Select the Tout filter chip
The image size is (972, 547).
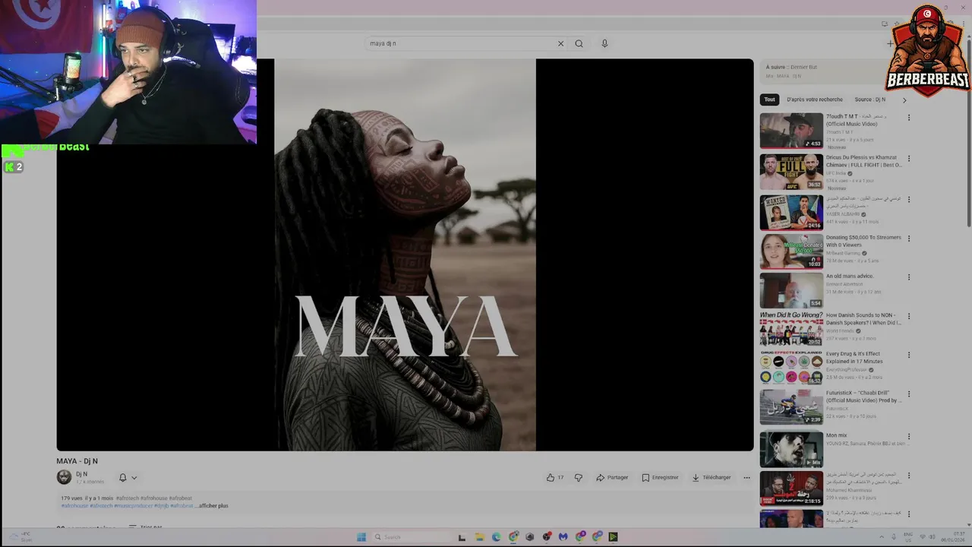pos(769,100)
